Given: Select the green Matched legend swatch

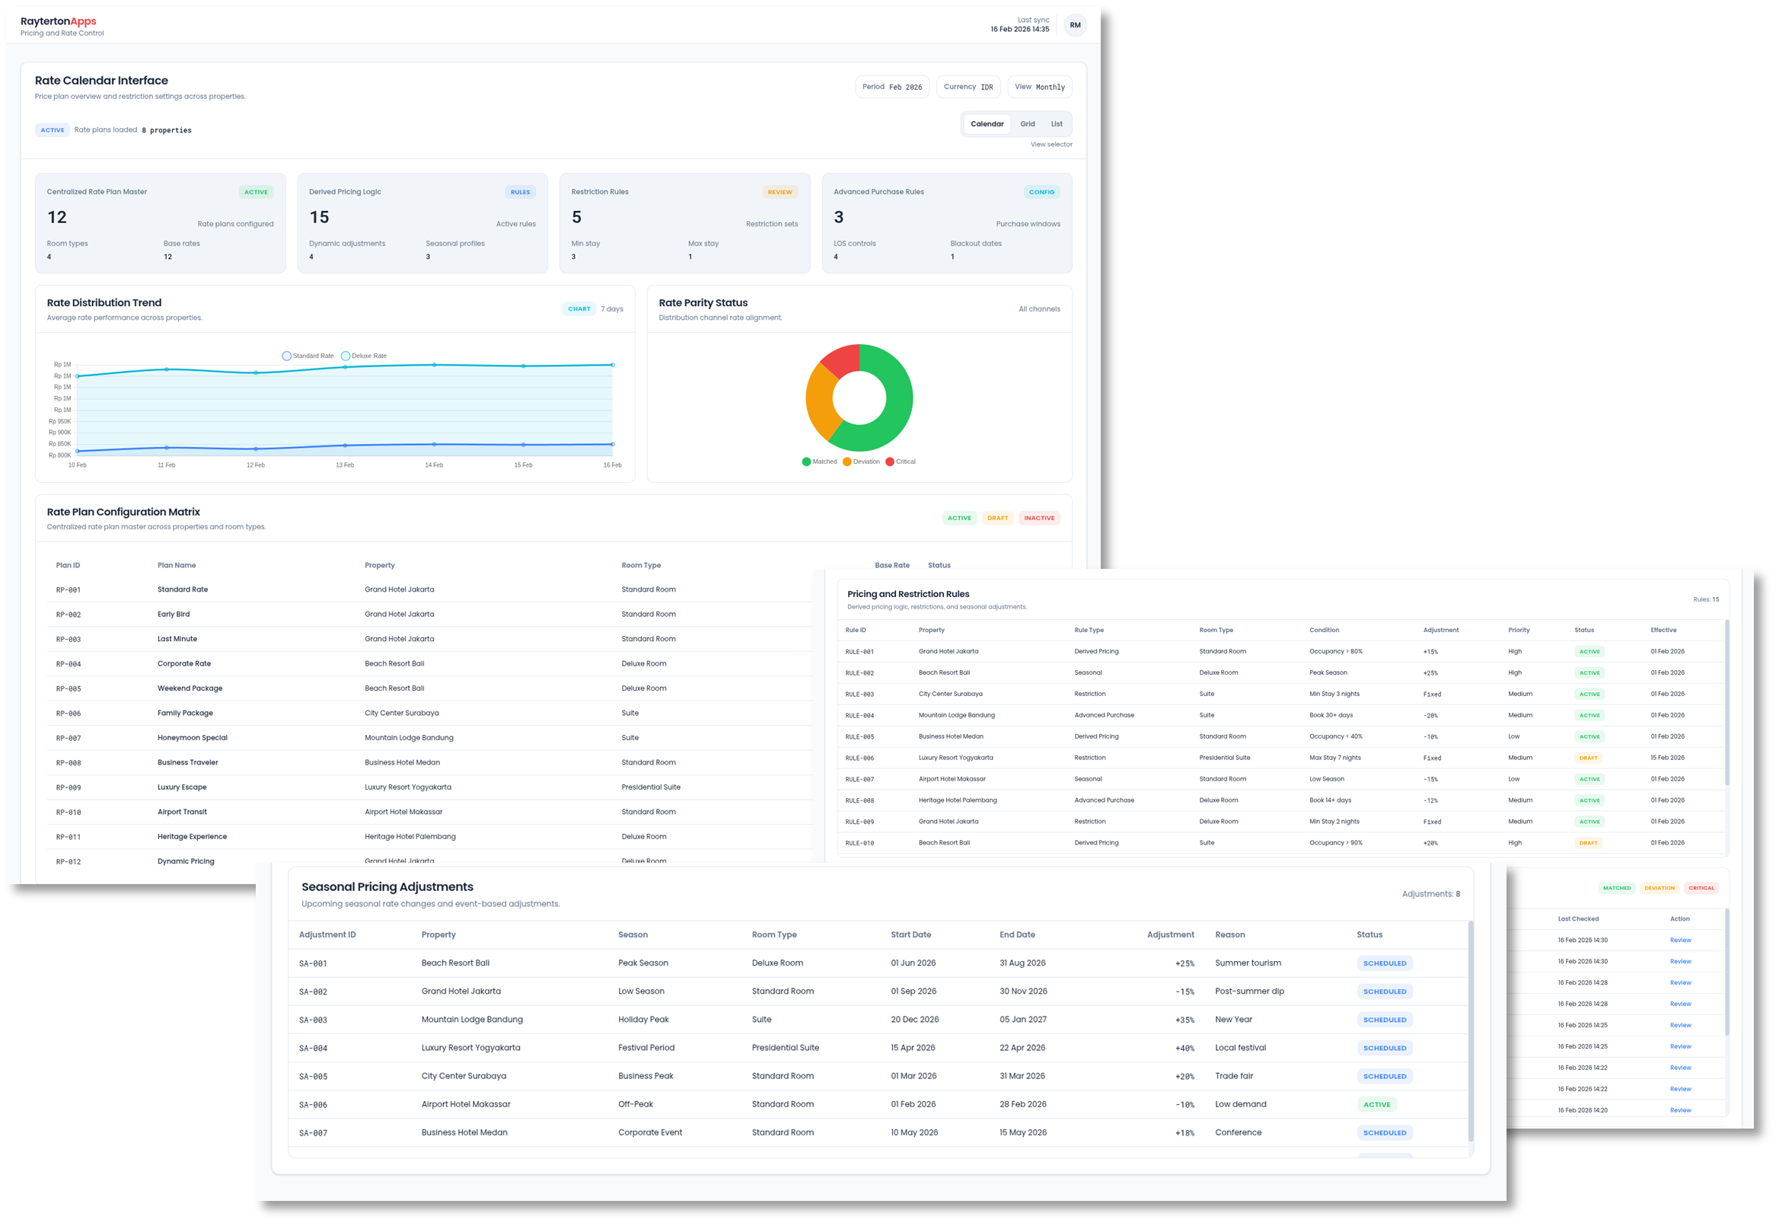Looking at the screenshot, I should coord(805,461).
